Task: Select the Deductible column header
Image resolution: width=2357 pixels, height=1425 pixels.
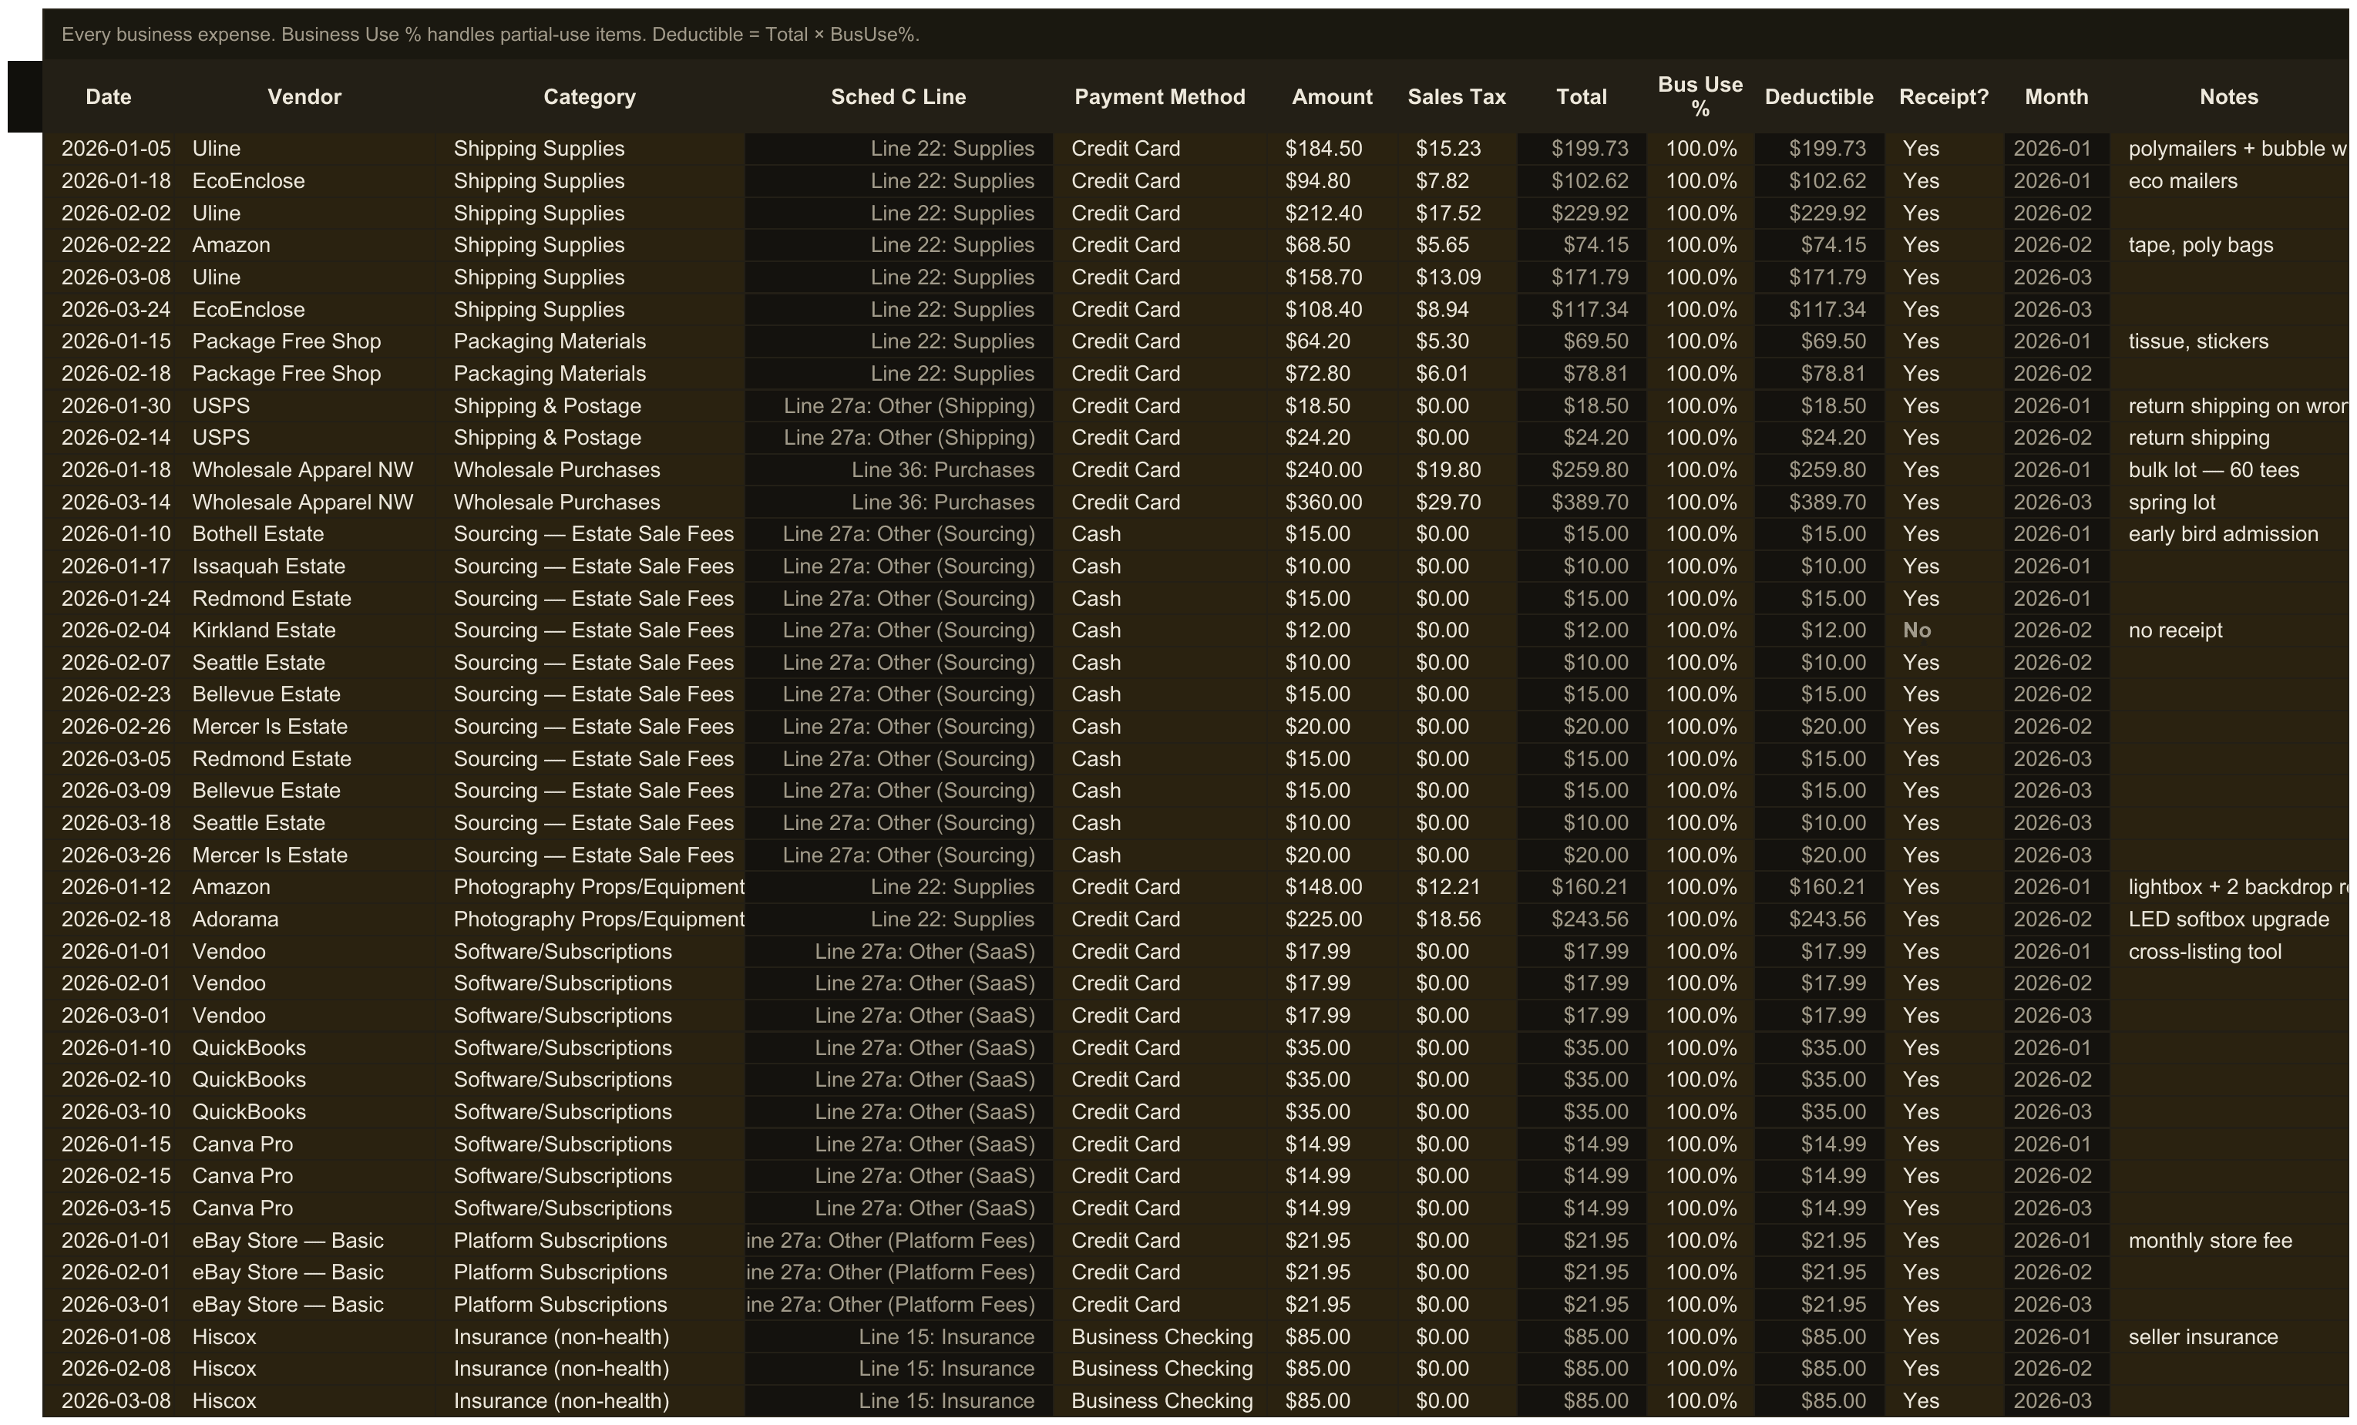Action: [1818, 96]
